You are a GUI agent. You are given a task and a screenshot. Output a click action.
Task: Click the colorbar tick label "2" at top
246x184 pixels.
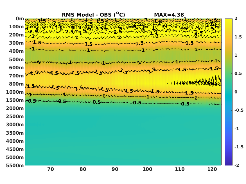pyautogui.click(x=236, y=19)
